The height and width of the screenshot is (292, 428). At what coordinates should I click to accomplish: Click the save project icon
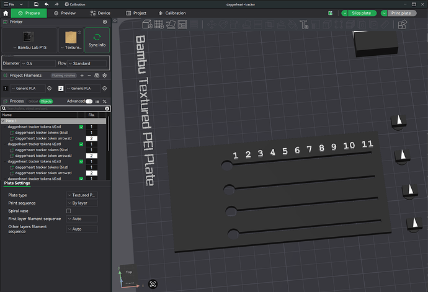[36, 4]
